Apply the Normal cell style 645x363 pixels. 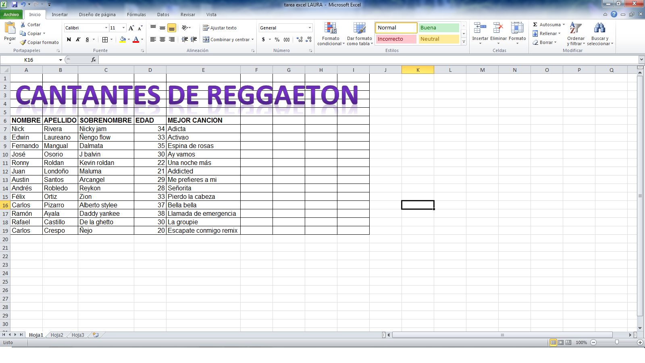[x=396, y=28]
